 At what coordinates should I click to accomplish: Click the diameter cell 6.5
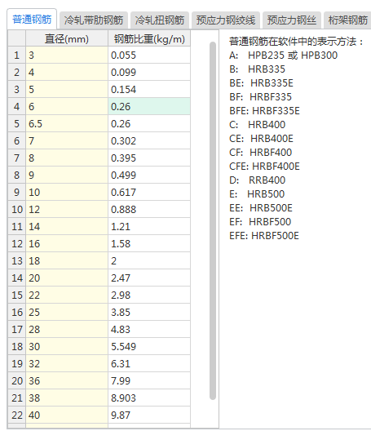point(67,124)
